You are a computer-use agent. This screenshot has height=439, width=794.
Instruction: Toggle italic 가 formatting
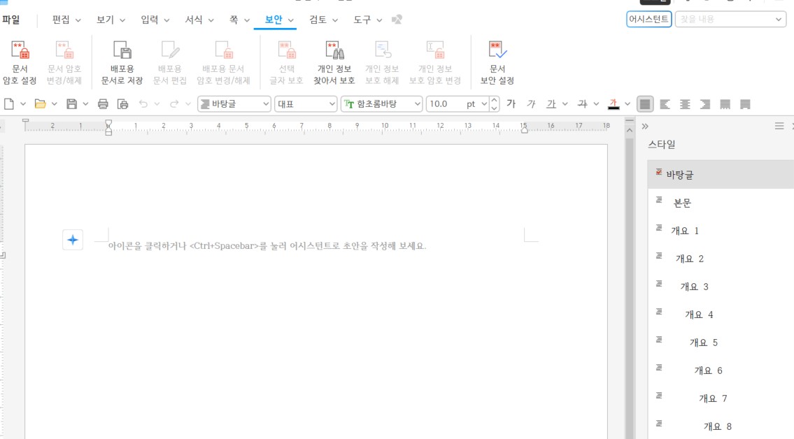click(x=531, y=104)
